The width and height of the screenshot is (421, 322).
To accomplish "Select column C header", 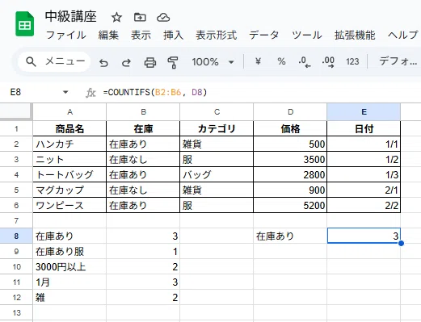I will [217, 112].
